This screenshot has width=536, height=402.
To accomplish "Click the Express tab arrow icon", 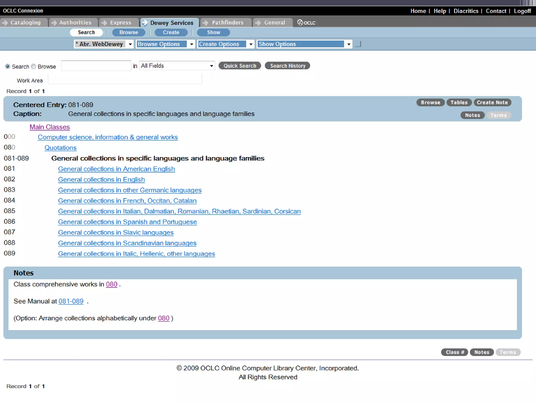I will (104, 23).
